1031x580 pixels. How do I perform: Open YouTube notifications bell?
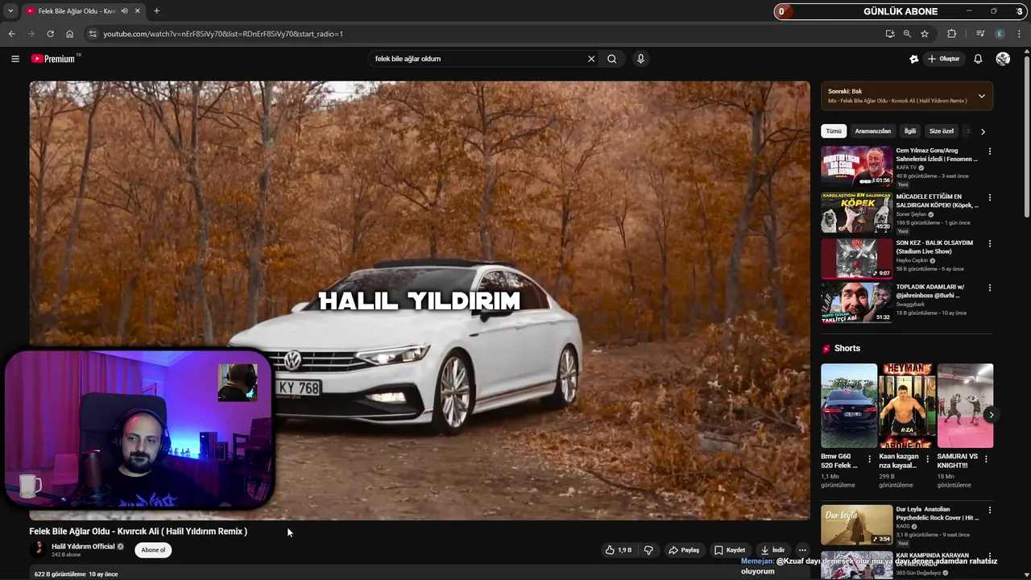click(978, 59)
